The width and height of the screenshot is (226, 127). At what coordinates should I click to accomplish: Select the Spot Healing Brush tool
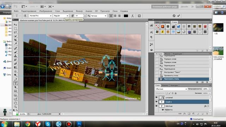coord(16,48)
